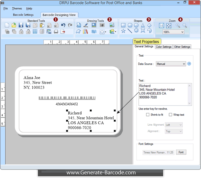Open the Themes menu

coord(17,8)
